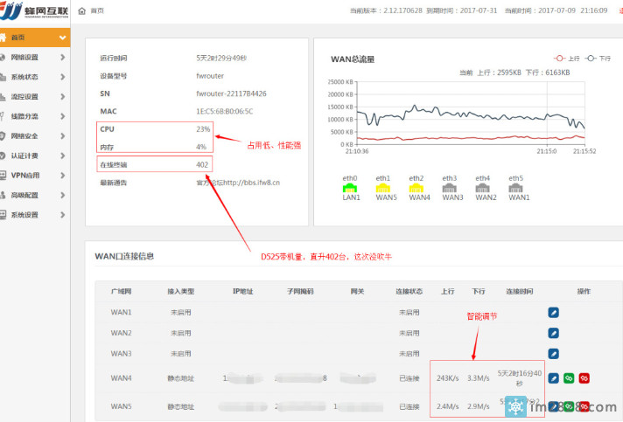Click the eth1 WAN5 yellow port icon
The width and height of the screenshot is (623, 422).
tap(383, 187)
